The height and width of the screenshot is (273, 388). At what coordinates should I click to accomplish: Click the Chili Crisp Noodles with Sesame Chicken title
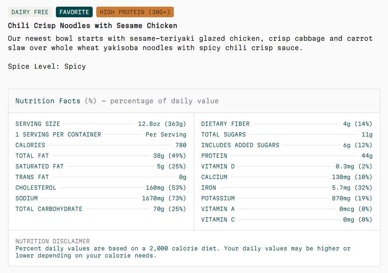coord(93,25)
